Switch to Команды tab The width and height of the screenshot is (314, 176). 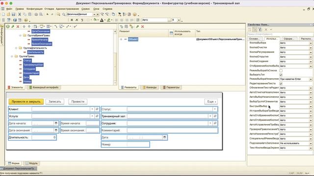tap(150, 88)
